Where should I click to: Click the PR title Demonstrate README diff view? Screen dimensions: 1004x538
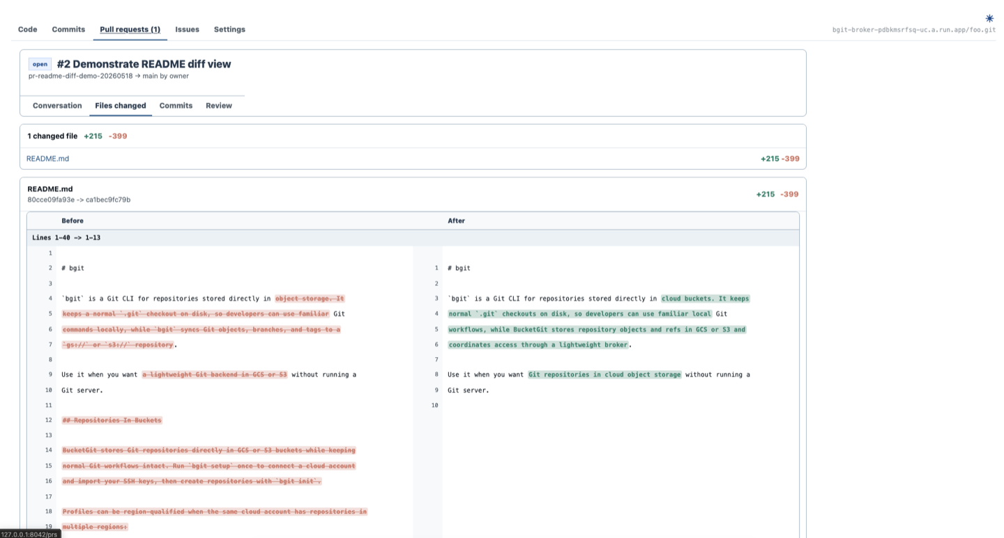144,64
